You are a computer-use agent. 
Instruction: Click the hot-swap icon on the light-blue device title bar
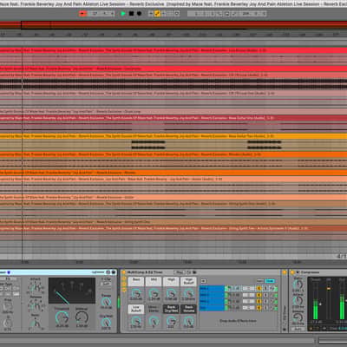tap(108, 272)
